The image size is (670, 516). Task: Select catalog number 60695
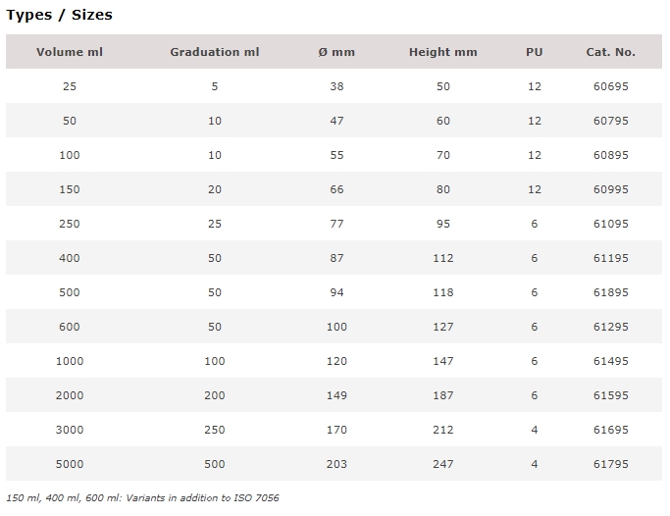pos(610,86)
